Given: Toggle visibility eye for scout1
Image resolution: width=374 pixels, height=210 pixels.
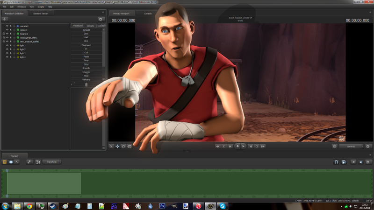Looking at the screenshot, I should [x=7, y=30].
